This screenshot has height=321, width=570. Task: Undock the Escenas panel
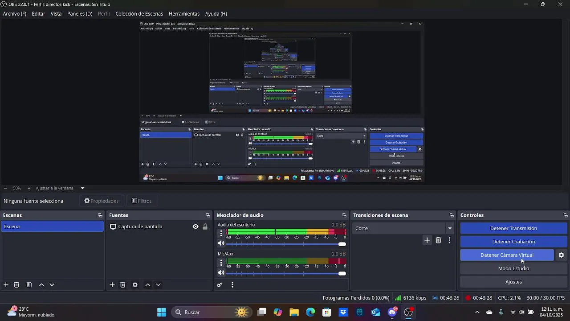click(x=100, y=215)
